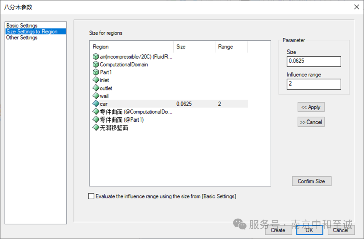Select the inlet region name
364x239 pixels.
104,80
